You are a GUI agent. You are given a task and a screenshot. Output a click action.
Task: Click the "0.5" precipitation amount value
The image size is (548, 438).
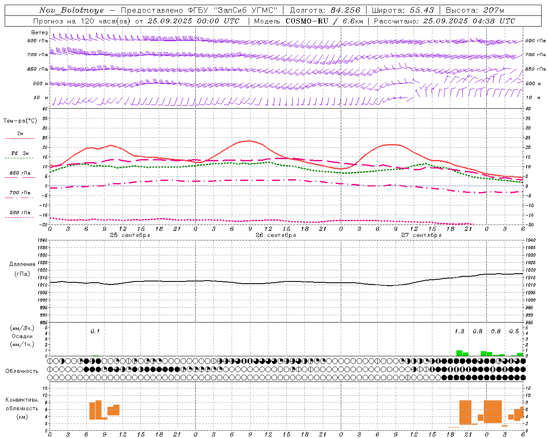[514, 331]
